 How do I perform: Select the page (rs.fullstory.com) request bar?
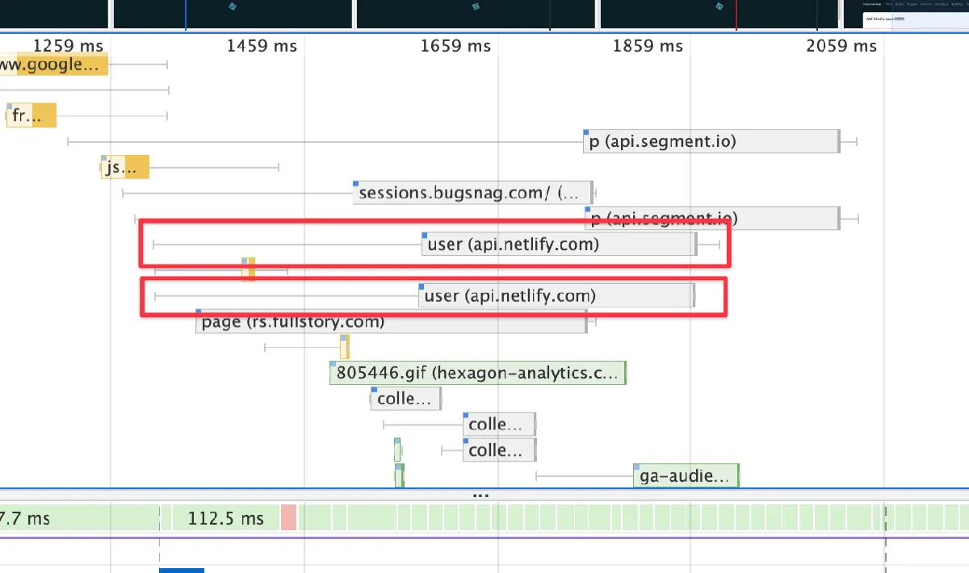391,322
